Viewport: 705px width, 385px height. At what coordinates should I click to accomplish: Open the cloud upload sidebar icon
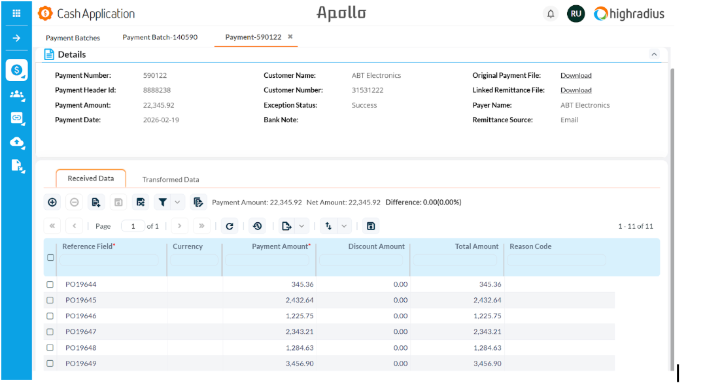click(16, 142)
